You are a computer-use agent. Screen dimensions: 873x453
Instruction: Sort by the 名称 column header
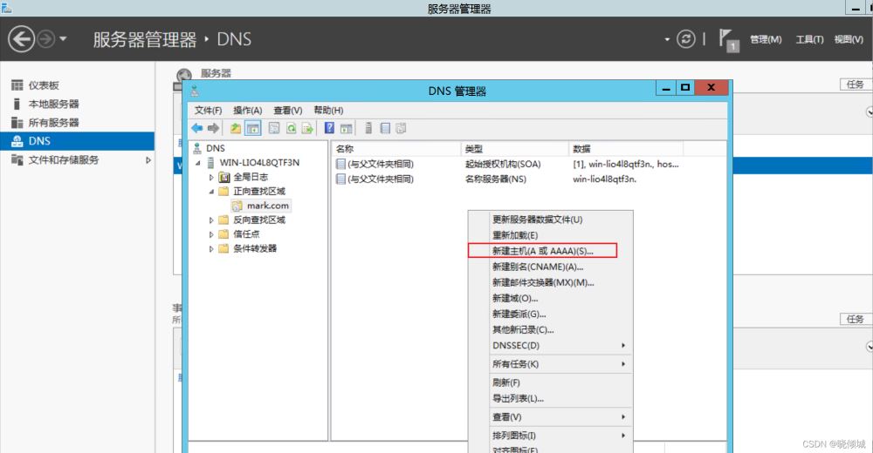(395, 149)
